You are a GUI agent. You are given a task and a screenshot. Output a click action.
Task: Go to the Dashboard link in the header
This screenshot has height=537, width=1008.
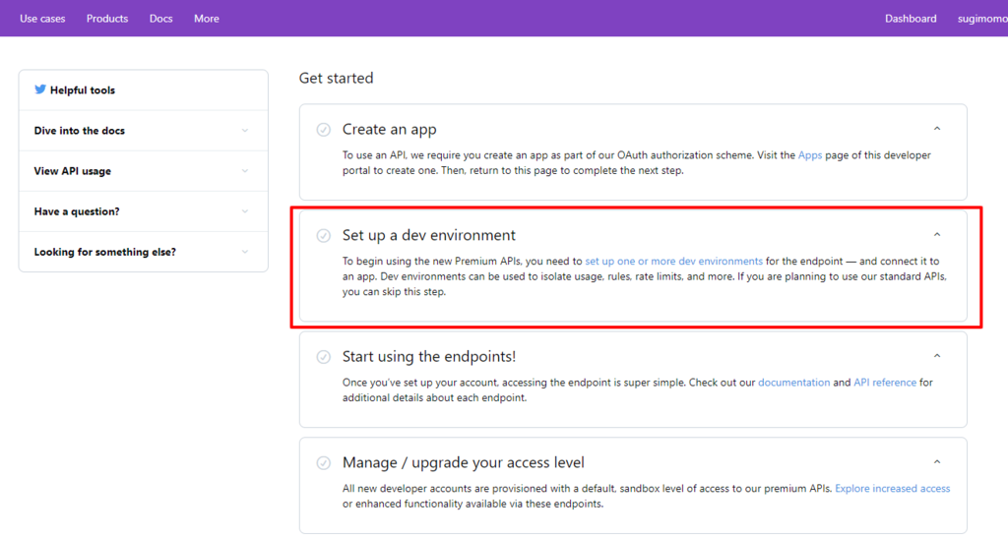911,19
